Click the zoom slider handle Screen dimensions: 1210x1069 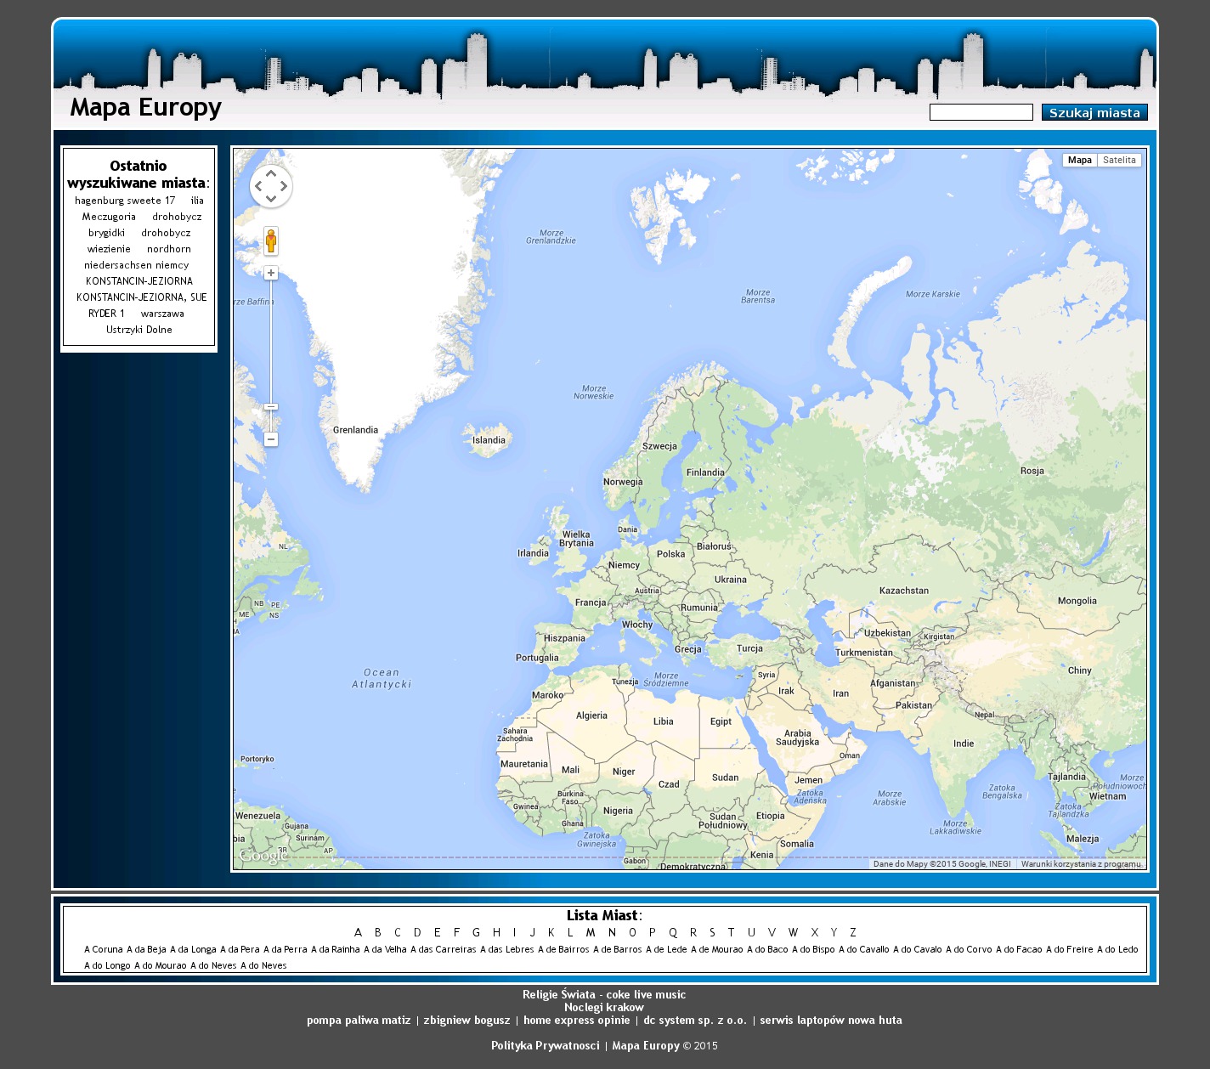click(x=271, y=407)
